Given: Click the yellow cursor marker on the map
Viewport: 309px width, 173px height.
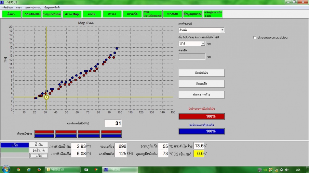Looking at the screenshot, I should click(46, 97).
